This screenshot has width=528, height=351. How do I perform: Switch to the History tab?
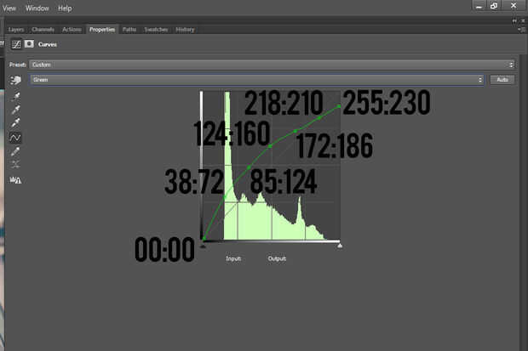[x=185, y=30]
